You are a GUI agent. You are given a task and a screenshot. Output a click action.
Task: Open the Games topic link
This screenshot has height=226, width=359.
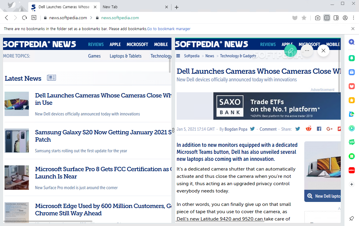[x=94, y=56]
